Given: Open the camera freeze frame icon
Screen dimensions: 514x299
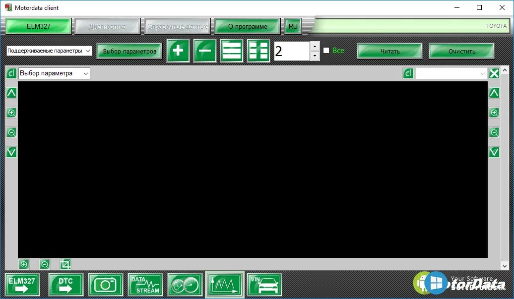Looking at the screenshot, I should point(106,285).
